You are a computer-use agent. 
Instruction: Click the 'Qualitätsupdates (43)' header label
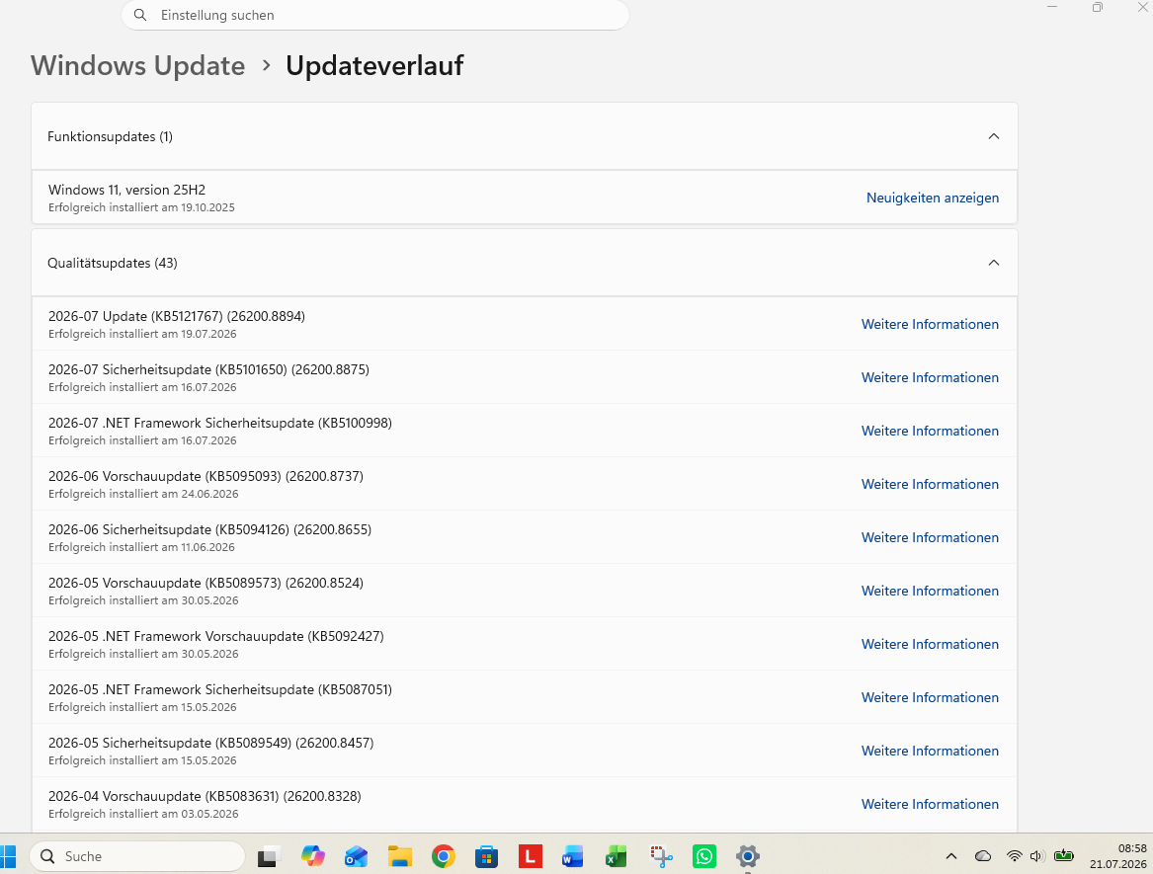point(113,263)
